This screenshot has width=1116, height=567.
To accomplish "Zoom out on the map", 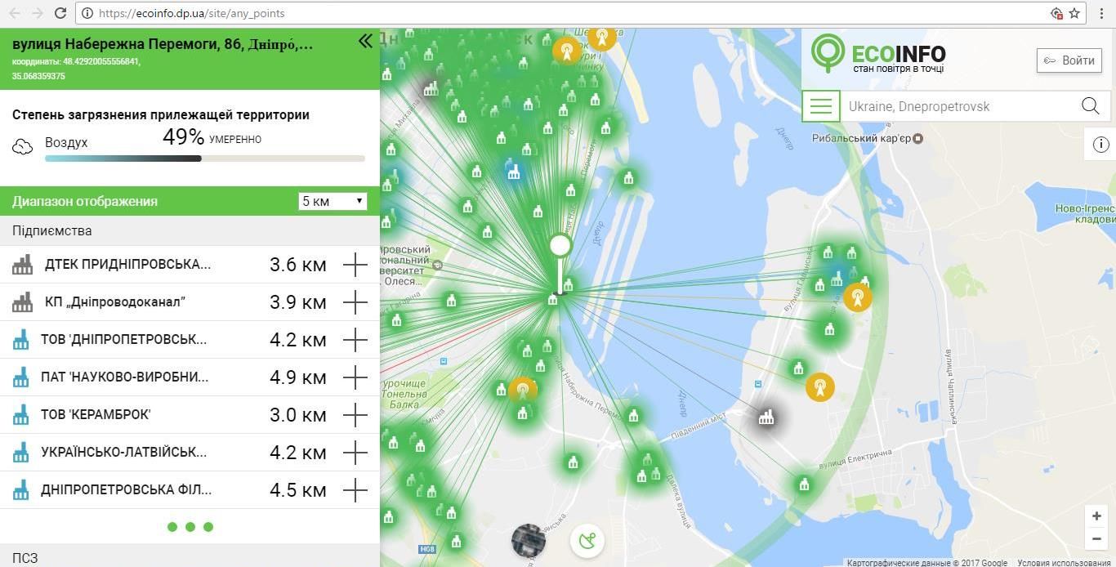I will [x=1097, y=538].
